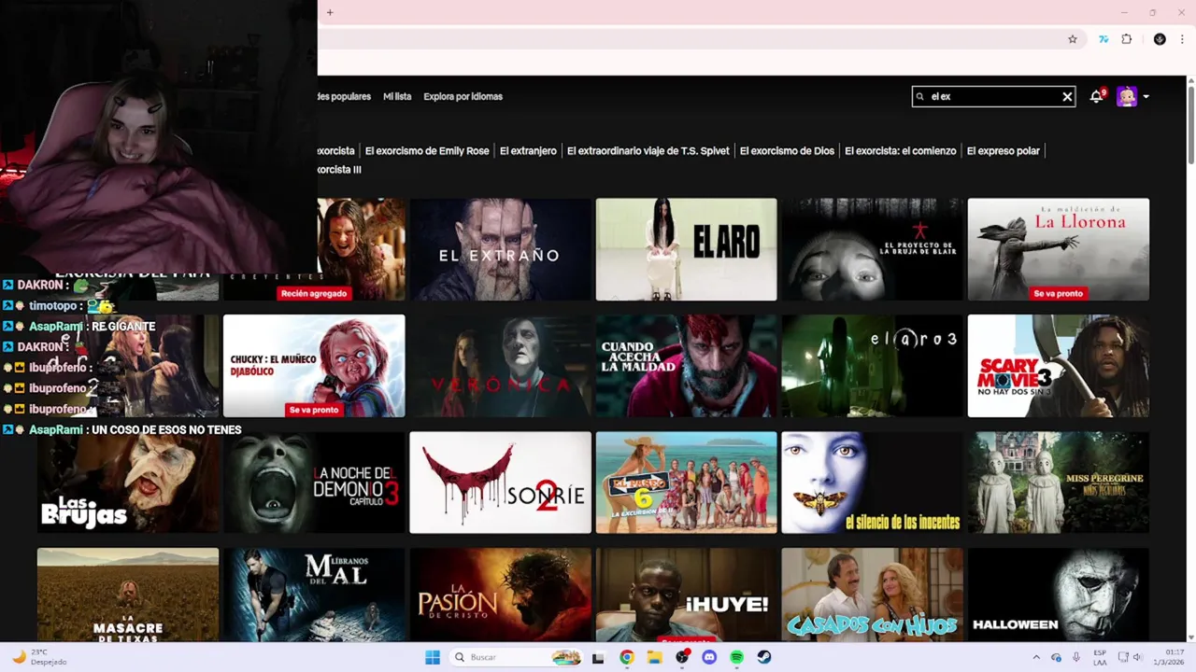
Task: Show hidden system tray icons
Action: (x=1035, y=657)
